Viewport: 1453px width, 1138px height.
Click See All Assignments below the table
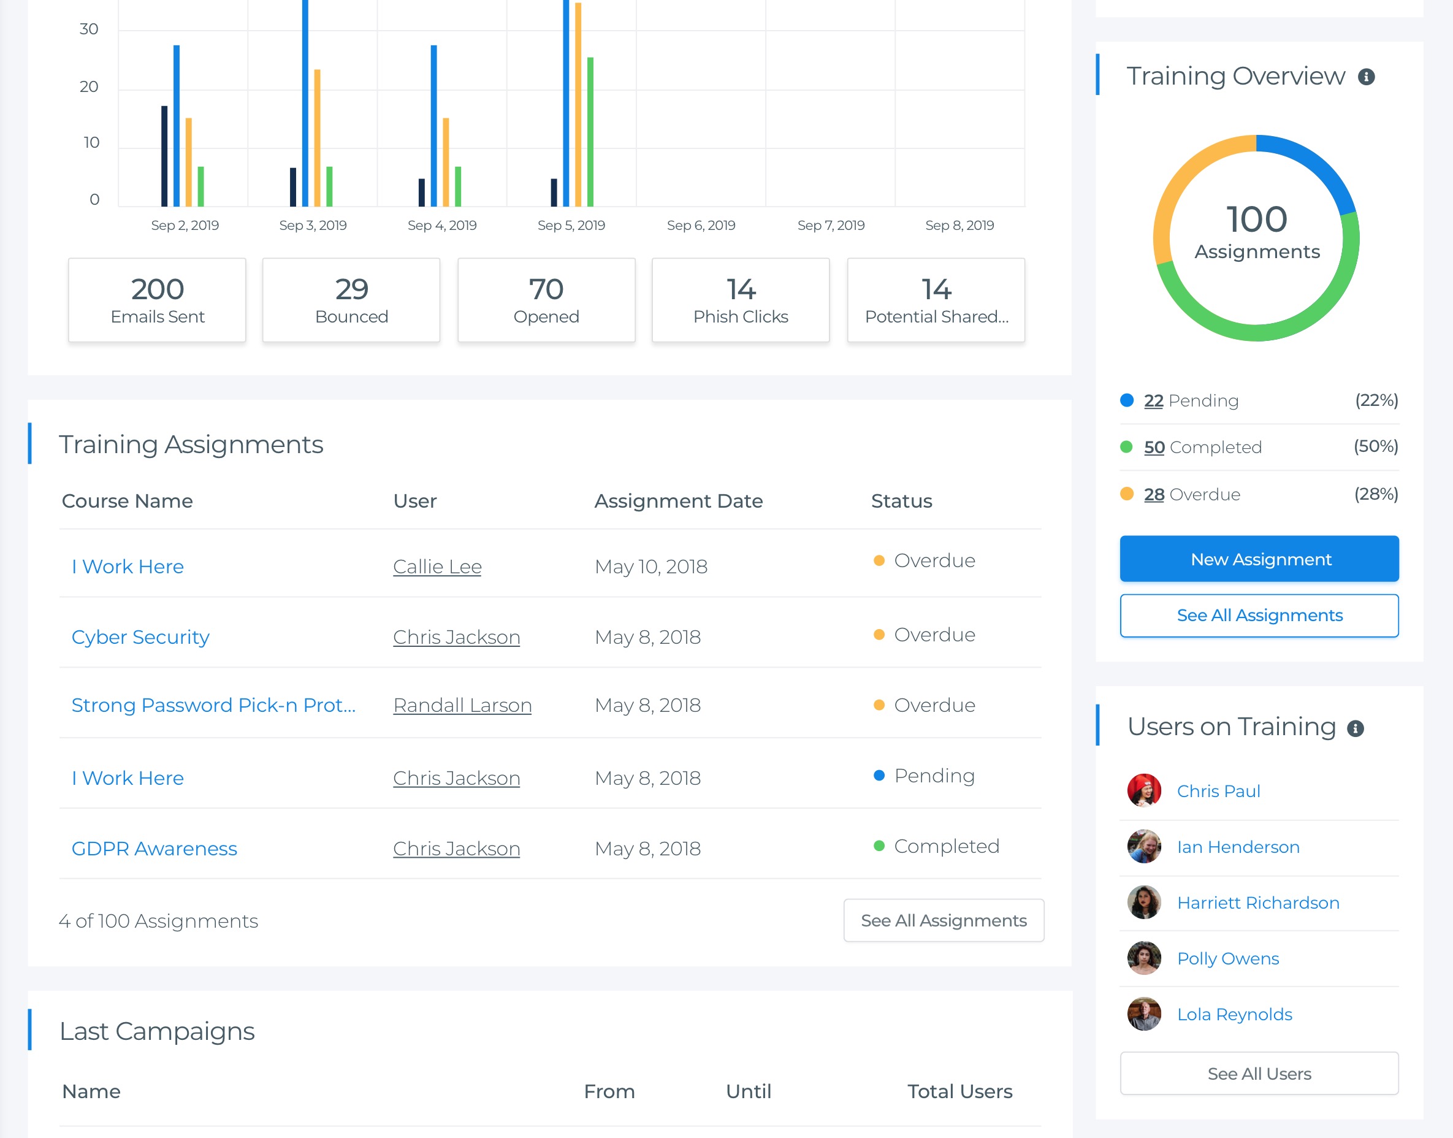pyautogui.click(x=944, y=920)
